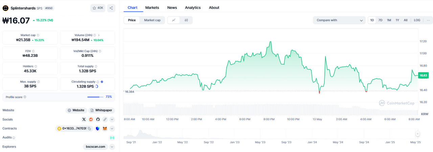Set chart range to 1M
Viewport: 433px width, 152px height.
389,20
